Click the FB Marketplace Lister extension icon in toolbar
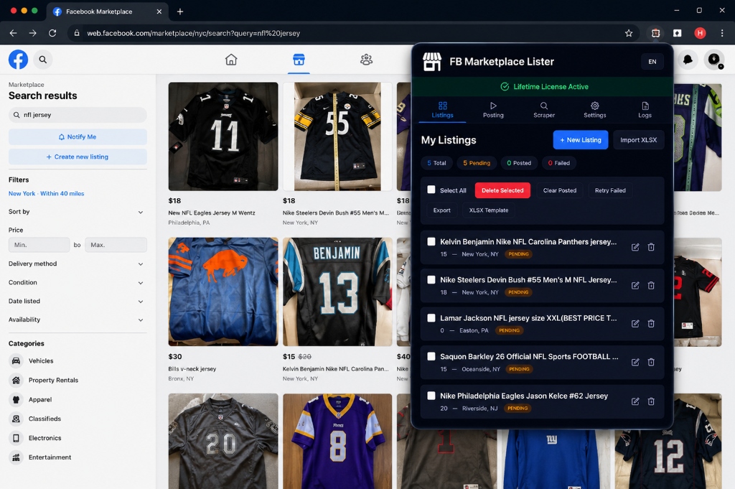This screenshot has width=735, height=489. click(655, 33)
